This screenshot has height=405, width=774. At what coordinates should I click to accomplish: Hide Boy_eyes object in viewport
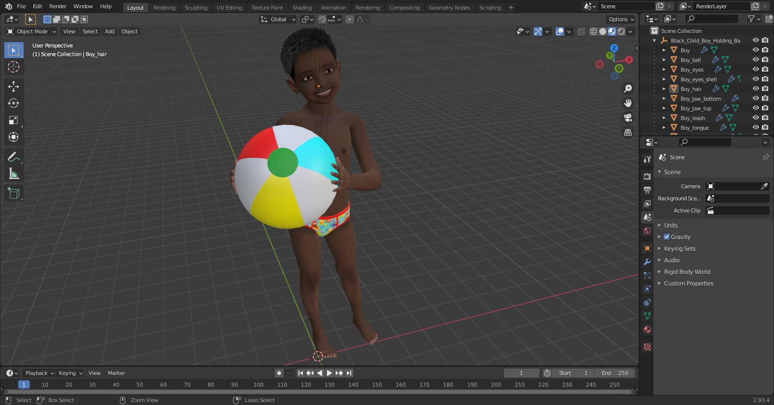point(756,70)
